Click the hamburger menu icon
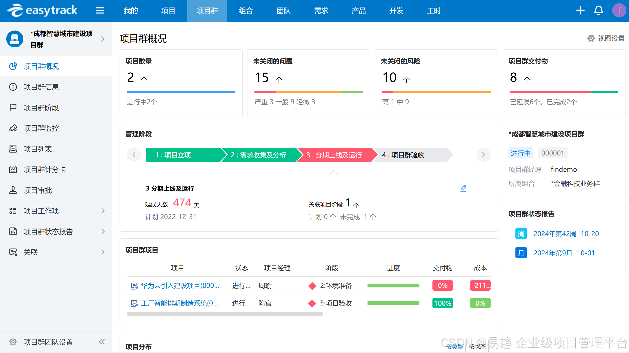 click(x=100, y=11)
